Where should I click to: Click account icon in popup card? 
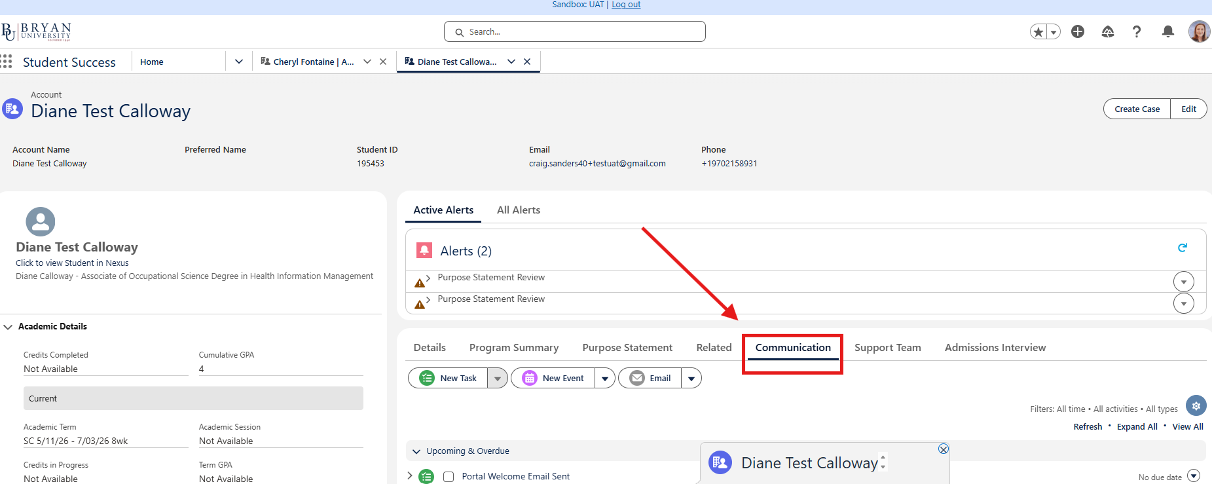pyautogui.click(x=720, y=463)
